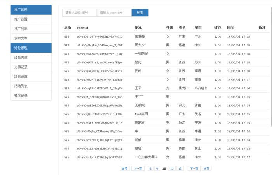
Task: Open 活动列表 in the sidebar
Action: tap(31, 86)
